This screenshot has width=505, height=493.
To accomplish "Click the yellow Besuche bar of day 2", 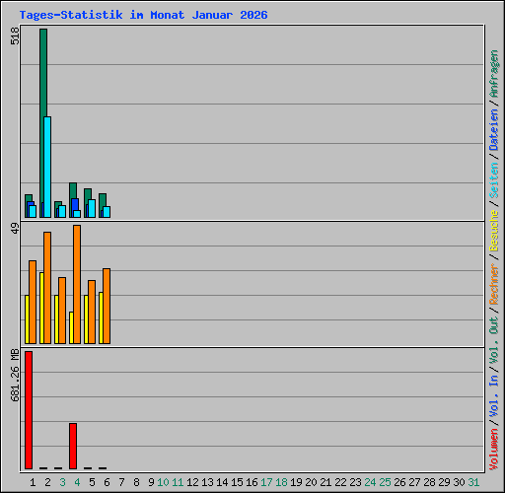I will tap(41, 308).
